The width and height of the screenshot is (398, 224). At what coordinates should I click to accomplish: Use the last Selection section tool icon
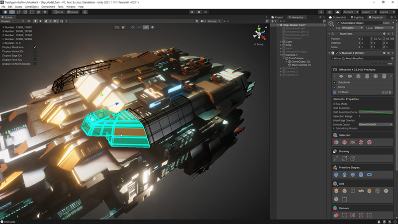[x=369, y=142]
